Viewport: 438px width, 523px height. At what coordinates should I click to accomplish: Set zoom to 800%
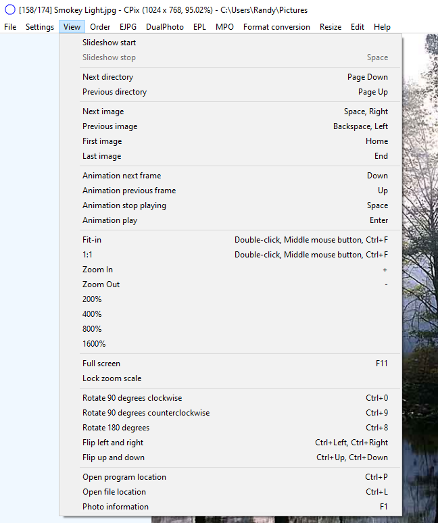[230, 329]
